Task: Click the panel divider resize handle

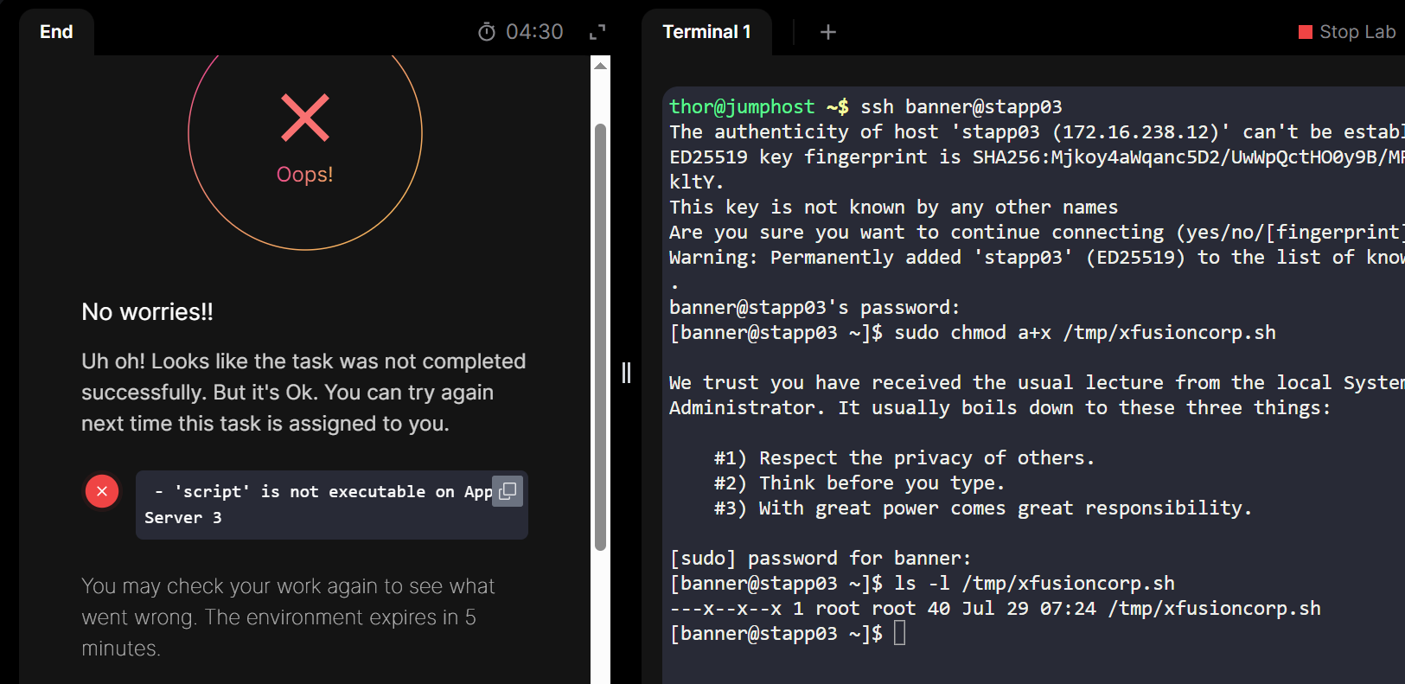Action: click(x=626, y=373)
